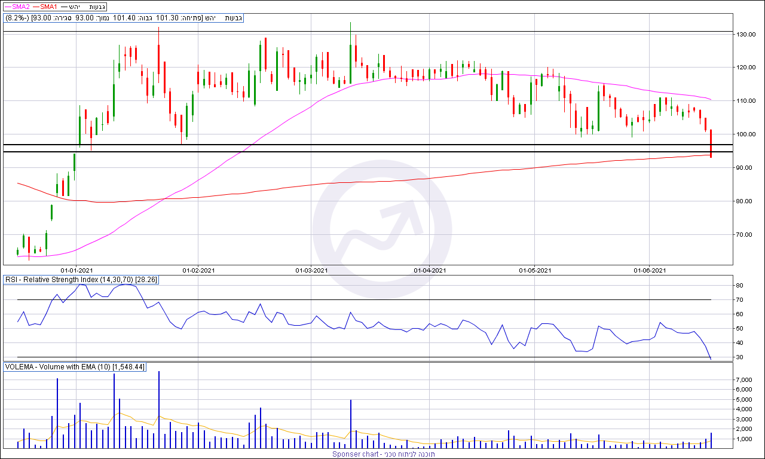Click the (-8.2%) change value in header

tap(17, 18)
